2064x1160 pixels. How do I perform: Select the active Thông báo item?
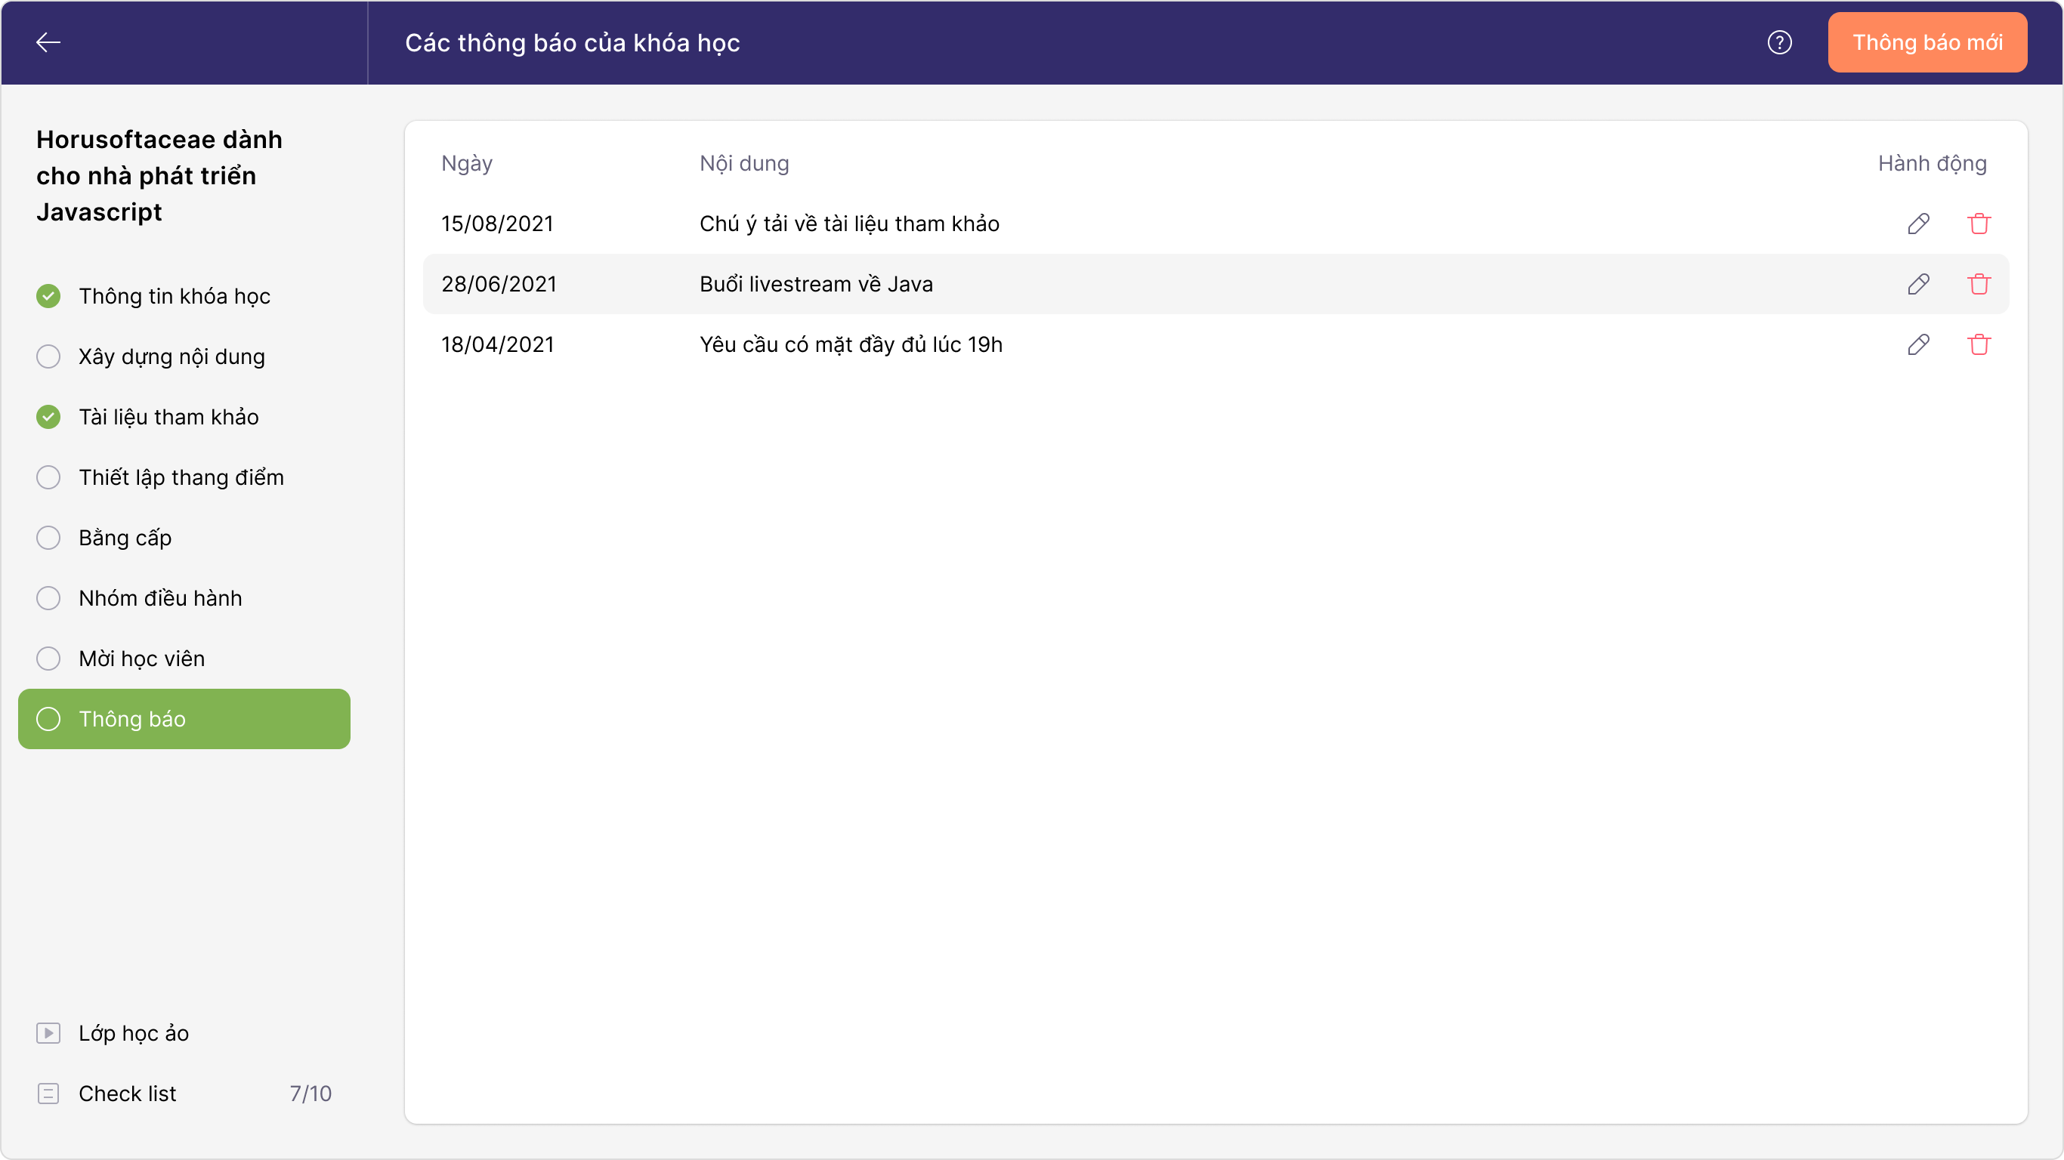coord(184,719)
